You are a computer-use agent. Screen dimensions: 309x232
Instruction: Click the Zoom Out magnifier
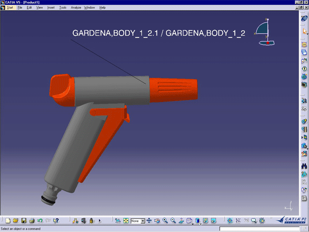point(173,220)
